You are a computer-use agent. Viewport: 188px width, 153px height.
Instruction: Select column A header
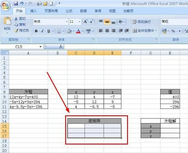coord(29,53)
